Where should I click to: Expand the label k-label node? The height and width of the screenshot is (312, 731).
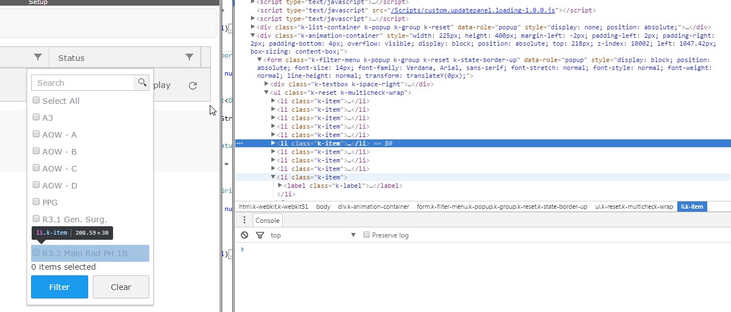[x=280, y=186]
